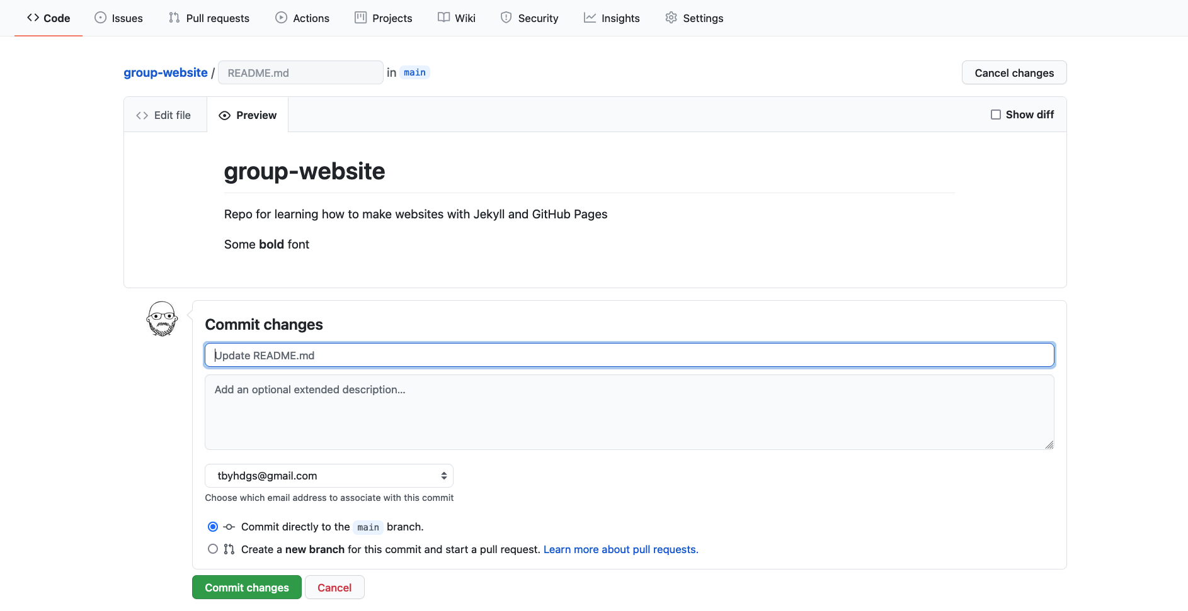Click the group-website heading in preview
The width and height of the screenshot is (1188, 611).
(x=305, y=171)
